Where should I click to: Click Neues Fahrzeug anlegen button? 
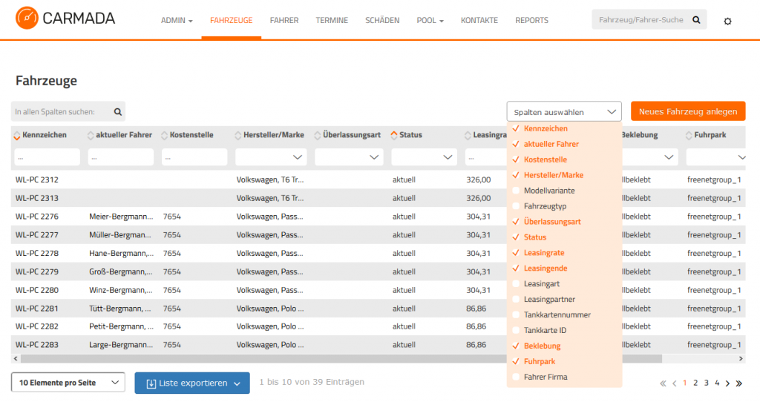[x=688, y=111]
